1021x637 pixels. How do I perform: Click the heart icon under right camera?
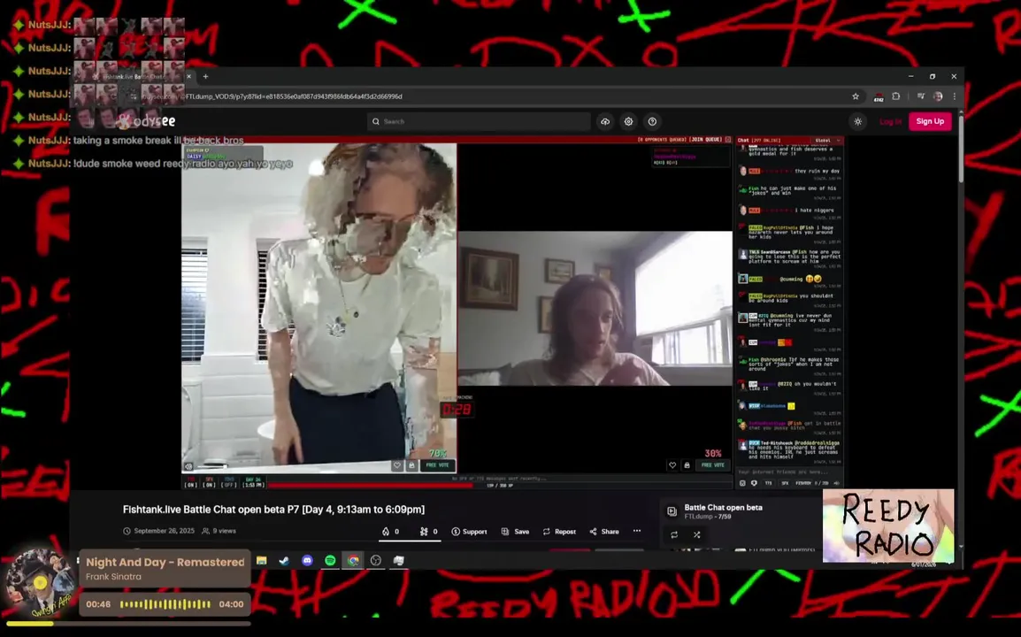(x=672, y=465)
